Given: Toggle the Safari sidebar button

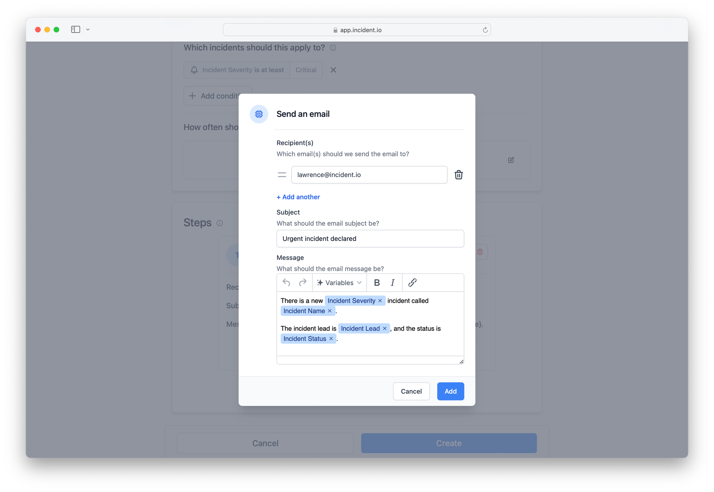Looking at the screenshot, I should [76, 30].
